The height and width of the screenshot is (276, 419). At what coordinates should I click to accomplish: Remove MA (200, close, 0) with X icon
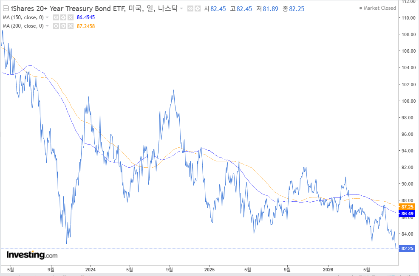pos(70,26)
